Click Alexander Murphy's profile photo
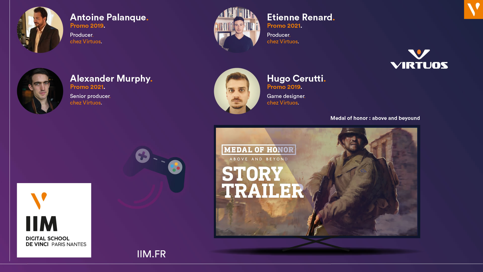 tap(40, 91)
